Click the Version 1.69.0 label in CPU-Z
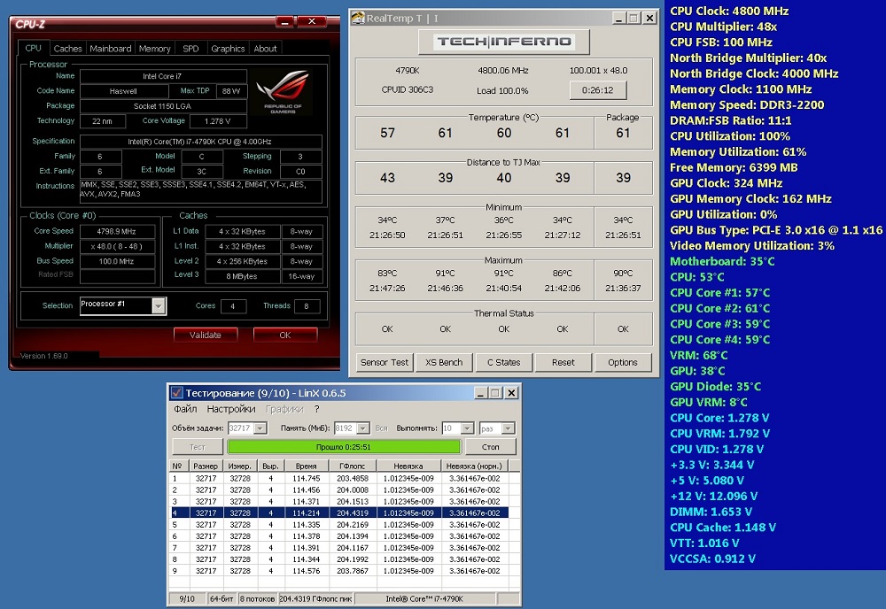This screenshot has width=886, height=609. [43, 356]
